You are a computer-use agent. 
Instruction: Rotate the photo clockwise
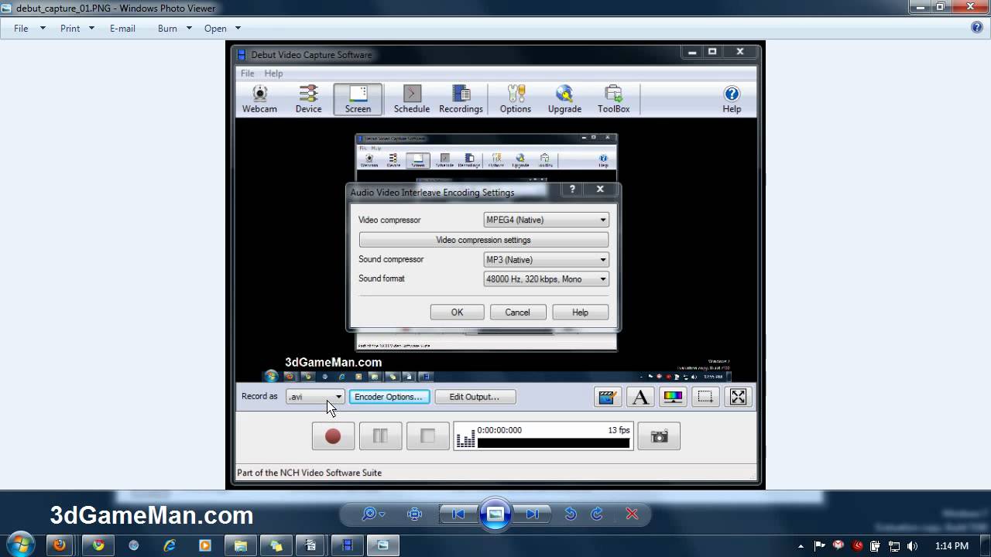[x=597, y=514]
